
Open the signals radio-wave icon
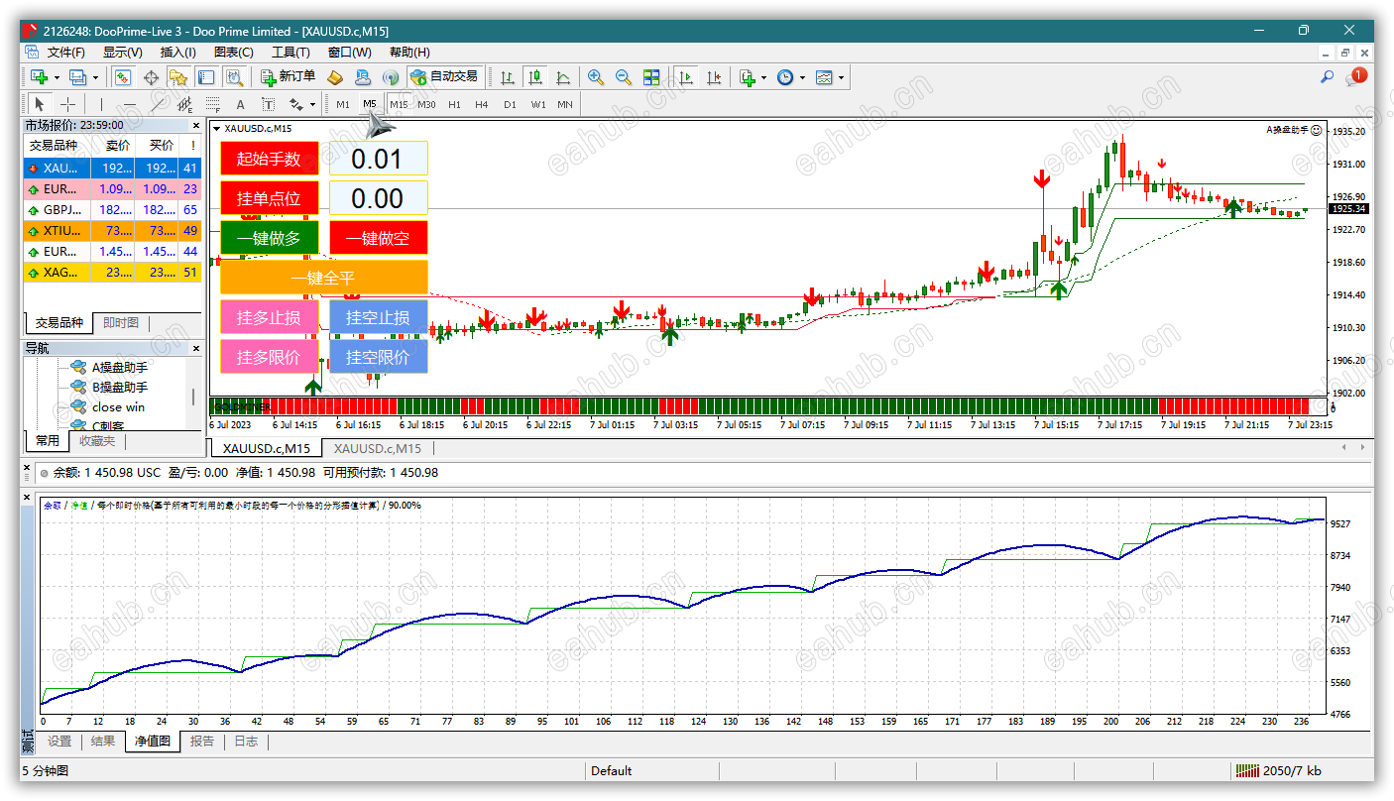pos(391,76)
